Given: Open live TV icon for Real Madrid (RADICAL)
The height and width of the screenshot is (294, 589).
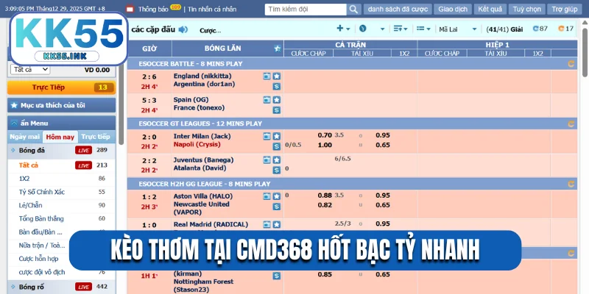Looking at the screenshot, I should (267, 225).
